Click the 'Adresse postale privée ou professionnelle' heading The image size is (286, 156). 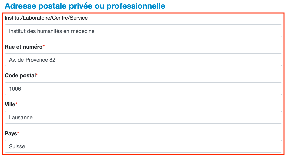pyautogui.click(x=85, y=6)
